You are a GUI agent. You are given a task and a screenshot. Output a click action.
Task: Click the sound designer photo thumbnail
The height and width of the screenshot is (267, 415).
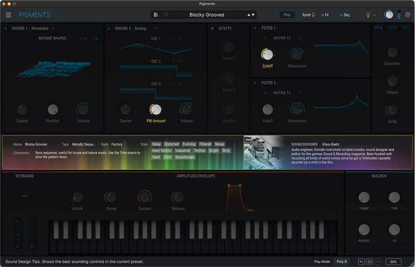tap(265, 152)
